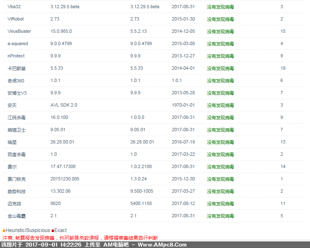The image size is (310, 248).
Task: Click the date 2017-03-27
Action: [x=183, y=191]
